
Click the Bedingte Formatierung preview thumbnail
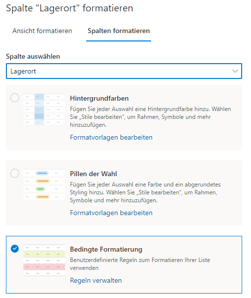pos(44,260)
